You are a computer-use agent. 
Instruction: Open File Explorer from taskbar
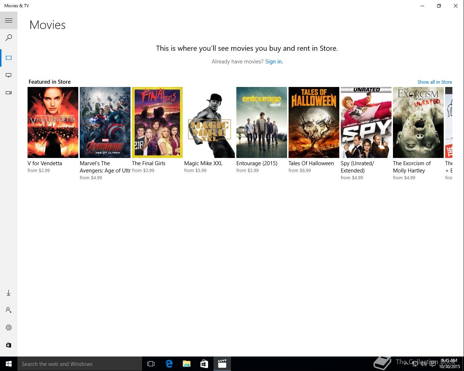(187, 364)
